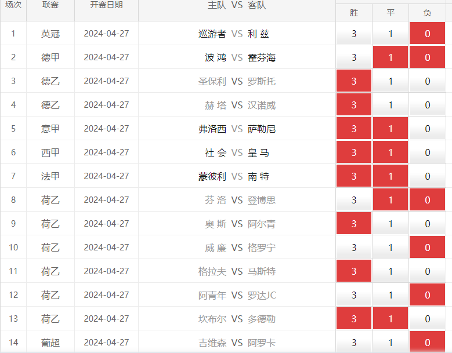Select win (3) for 阿青年 VS 罗达JC

[354, 295]
